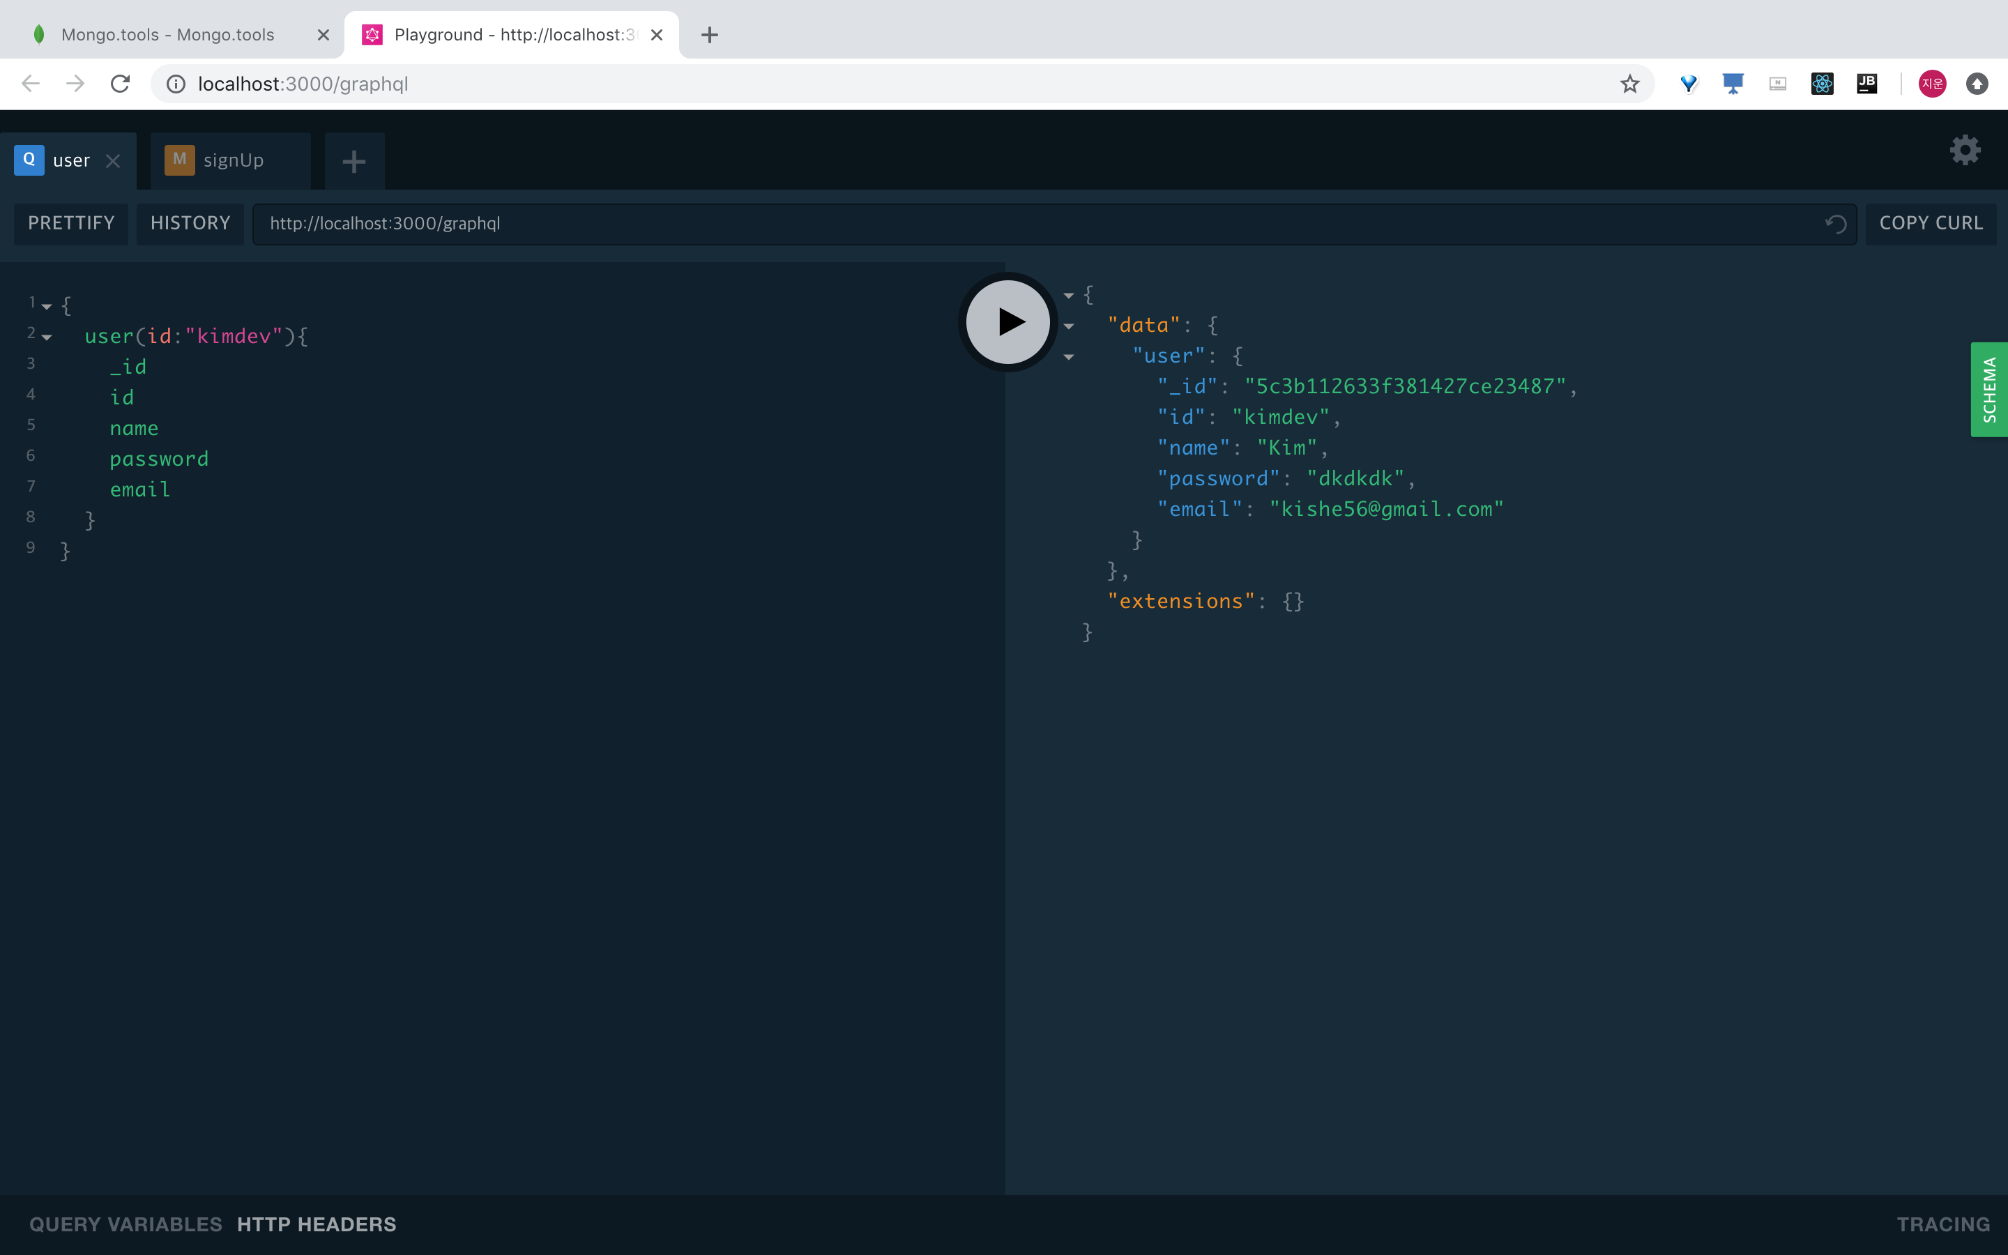
Task: Click the "kishe56@gmail.com" response value
Action: coord(1387,510)
